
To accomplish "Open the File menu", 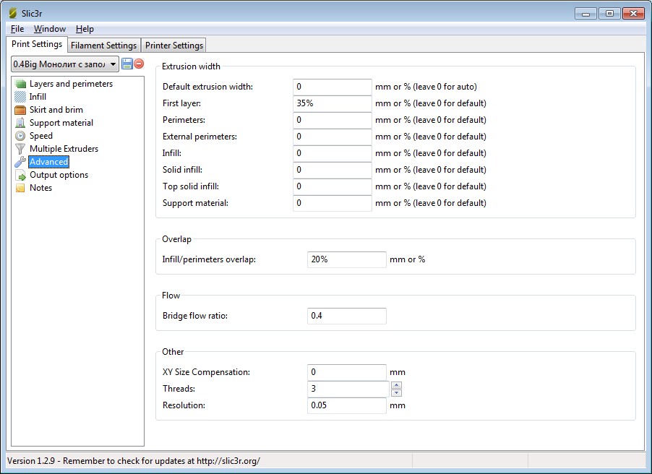I will (x=17, y=29).
